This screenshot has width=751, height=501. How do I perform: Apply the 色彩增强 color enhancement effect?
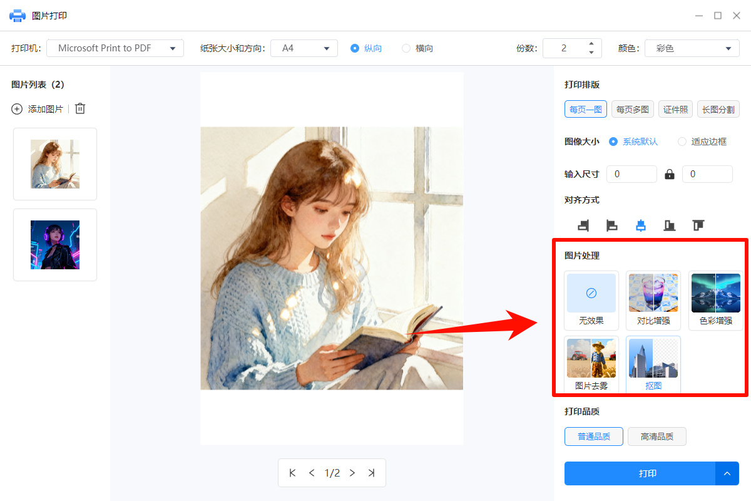pyautogui.click(x=715, y=301)
